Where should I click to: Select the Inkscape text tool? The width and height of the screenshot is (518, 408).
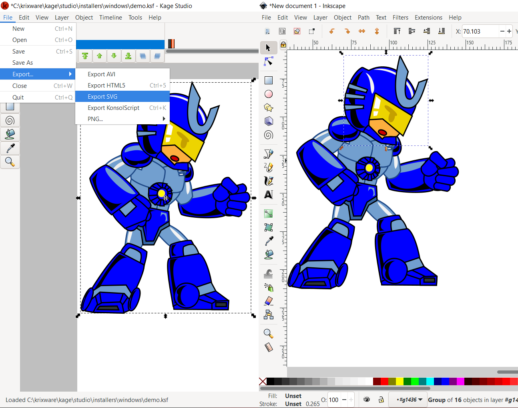(x=269, y=195)
